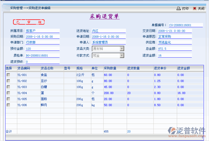Click the 预付金额 field with 120
This screenshot has width=209, height=141.
click(42, 49)
